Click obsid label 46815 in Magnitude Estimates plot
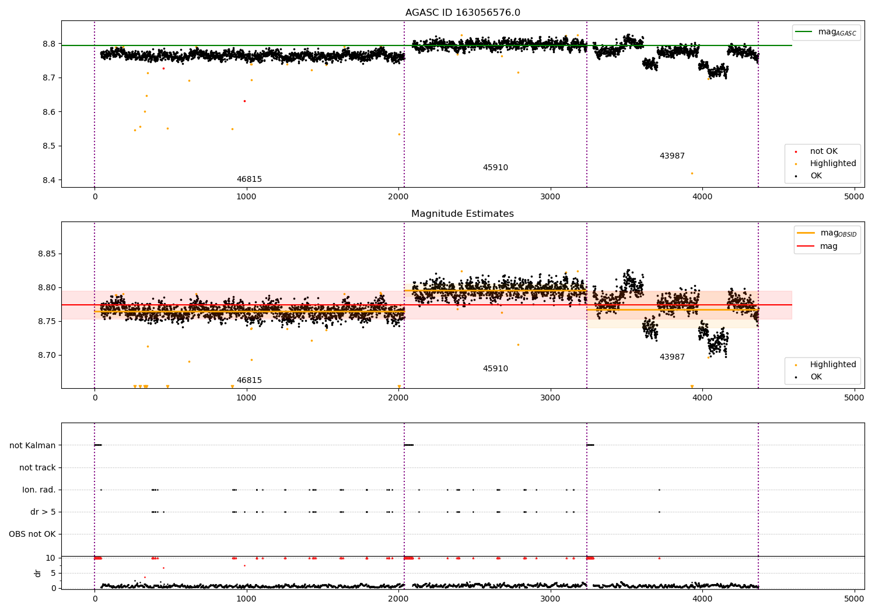875x612 pixels. pyautogui.click(x=249, y=381)
